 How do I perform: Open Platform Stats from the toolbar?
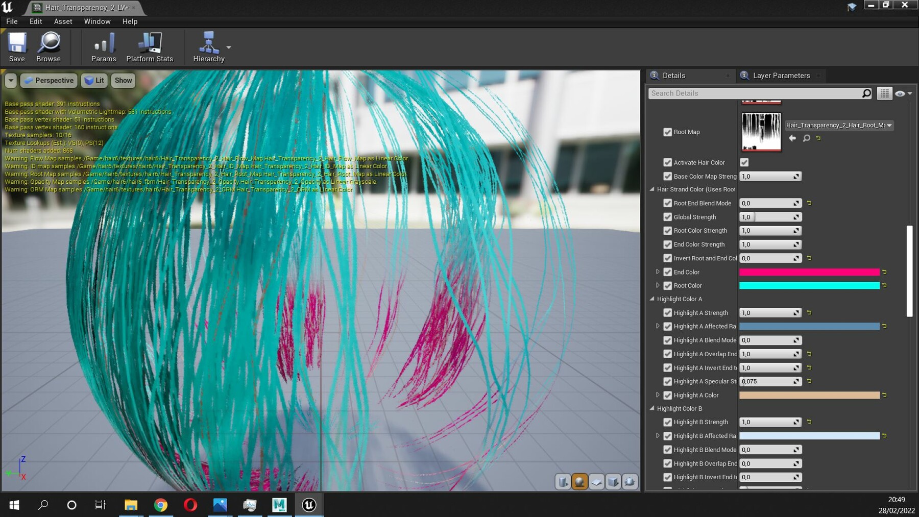(150, 46)
